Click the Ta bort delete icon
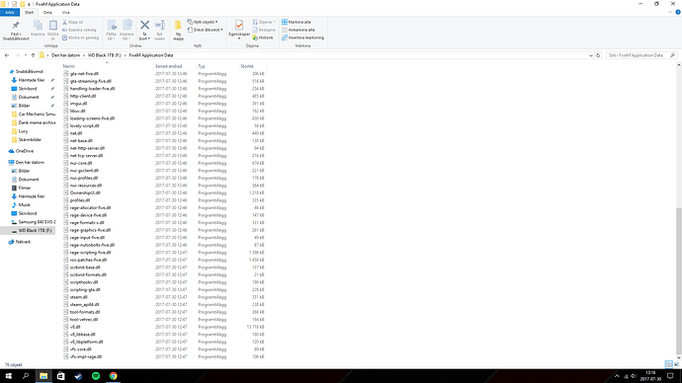 (144, 30)
